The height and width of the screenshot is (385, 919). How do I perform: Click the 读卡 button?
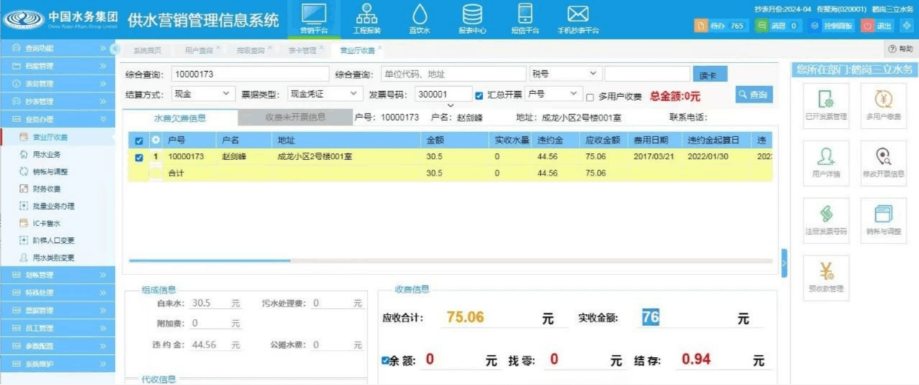[710, 75]
